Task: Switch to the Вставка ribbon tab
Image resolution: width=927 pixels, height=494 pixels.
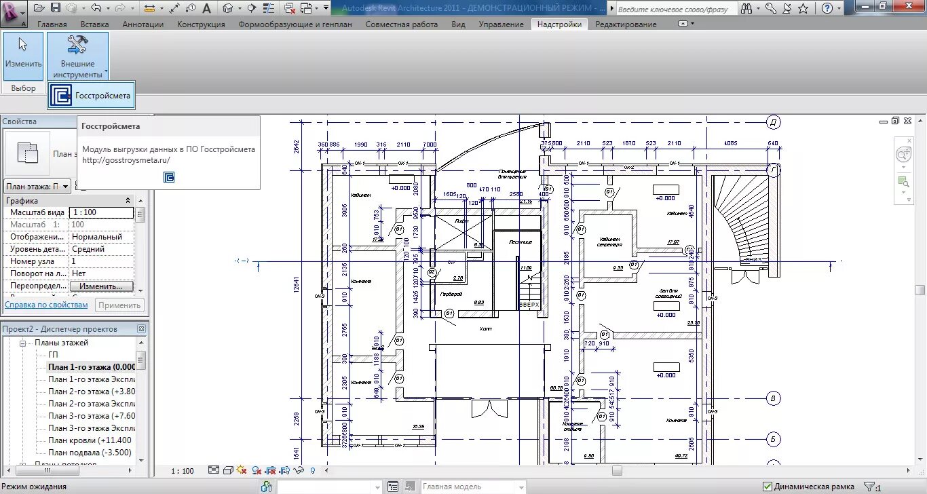Action: (x=94, y=23)
